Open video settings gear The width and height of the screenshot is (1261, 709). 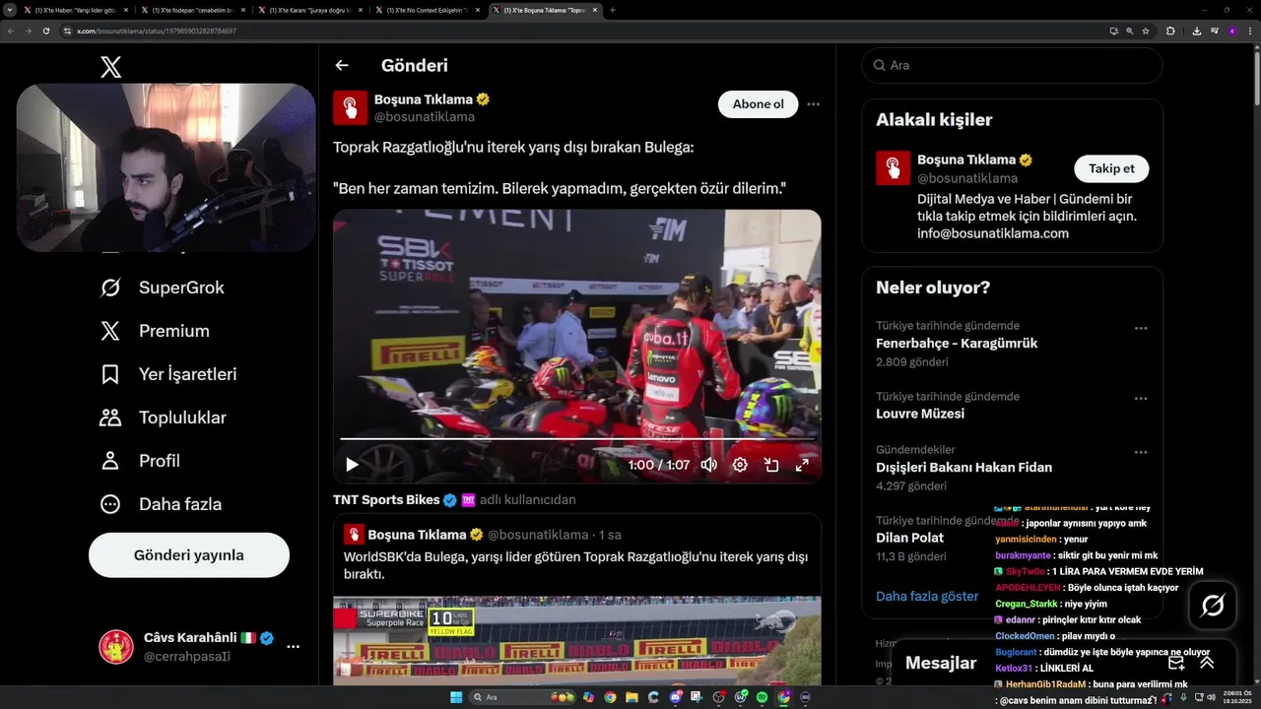(x=740, y=465)
